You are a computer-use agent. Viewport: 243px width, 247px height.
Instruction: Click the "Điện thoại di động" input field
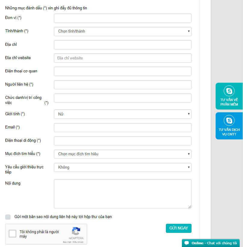pyautogui.click(x=122, y=141)
